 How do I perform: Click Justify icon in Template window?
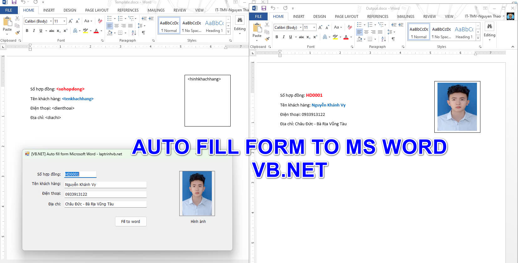[130, 26]
